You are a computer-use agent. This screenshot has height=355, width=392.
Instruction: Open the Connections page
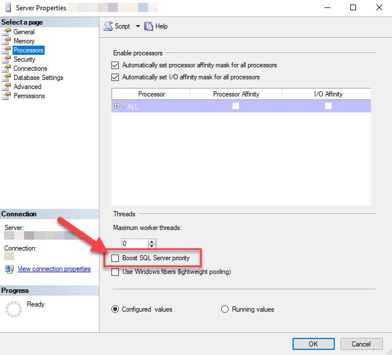[30, 68]
